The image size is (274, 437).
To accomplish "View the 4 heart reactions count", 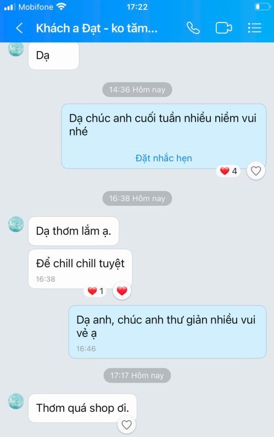I will (x=228, y=171).
